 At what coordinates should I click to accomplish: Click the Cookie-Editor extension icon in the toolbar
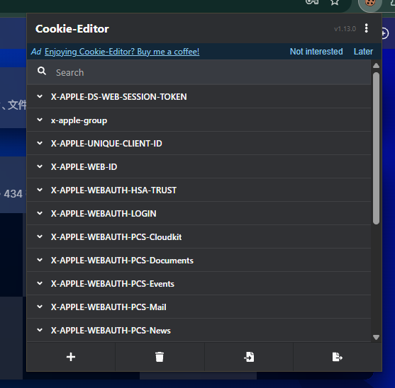coord(370,4)
